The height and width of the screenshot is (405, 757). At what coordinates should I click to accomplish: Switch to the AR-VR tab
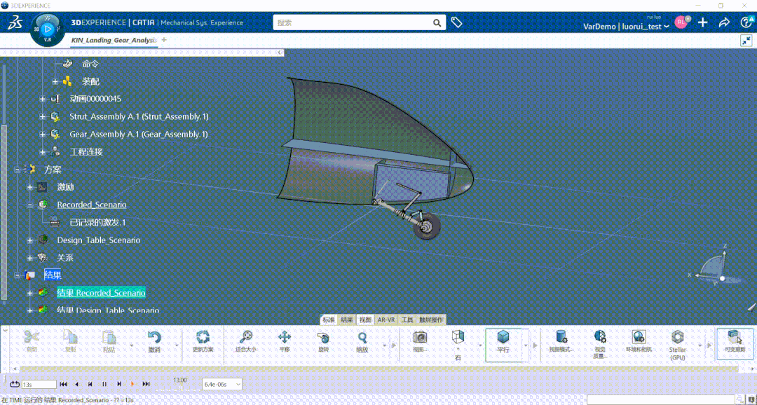click(386, 320)
